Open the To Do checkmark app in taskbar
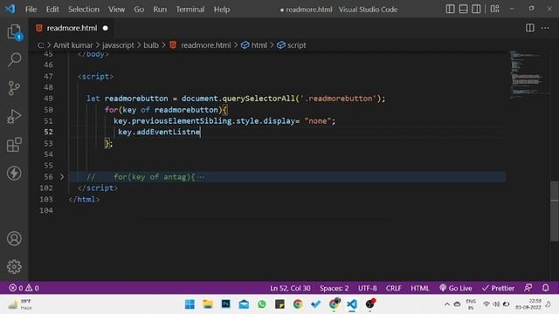The image size is (559, 314). (315, 304)
